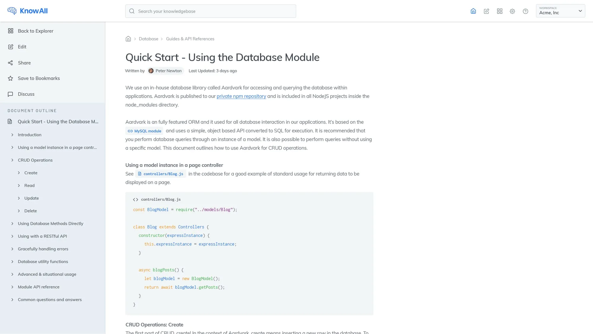The image size is (593, 334).
Task: Click the help question mark icon
Action: pos(525,11)
